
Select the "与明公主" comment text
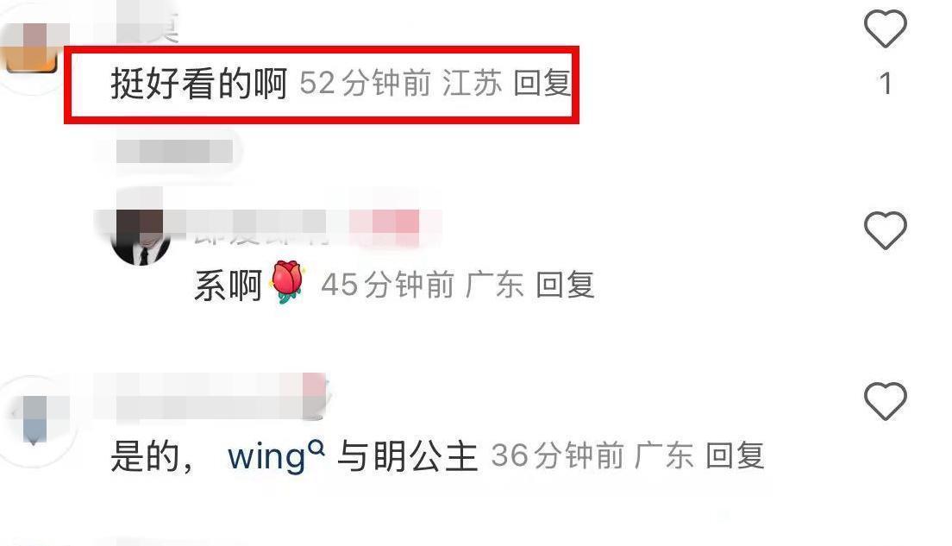tap(407, 456)
